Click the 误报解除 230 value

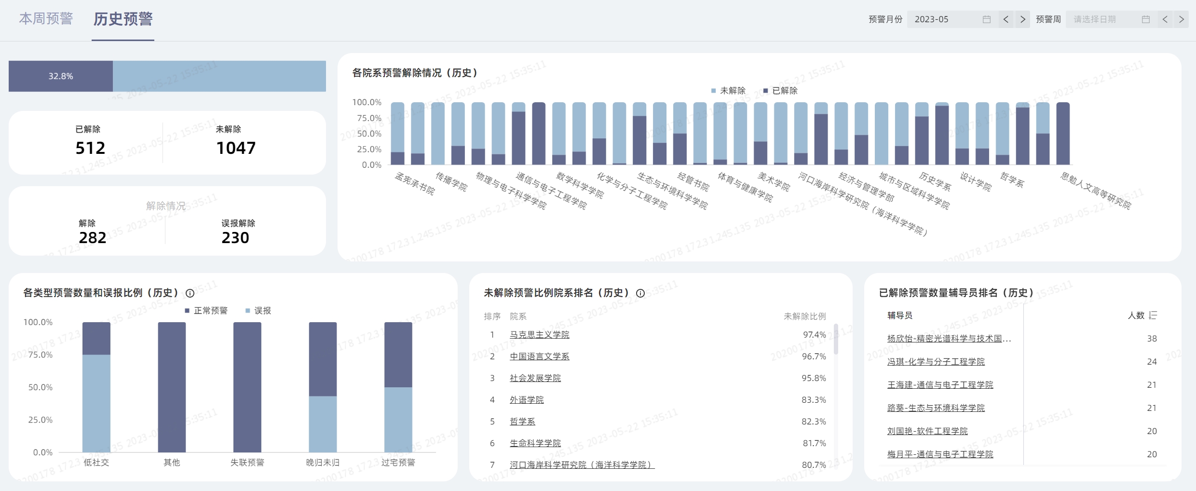click(235, 237)
